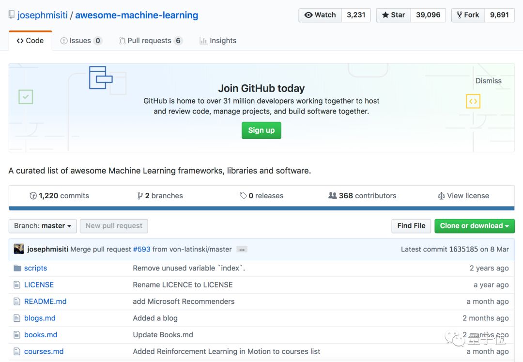Switch to the Issues tab
The width and height of the screenshot is (523, 362).
[x=80, y=41]
